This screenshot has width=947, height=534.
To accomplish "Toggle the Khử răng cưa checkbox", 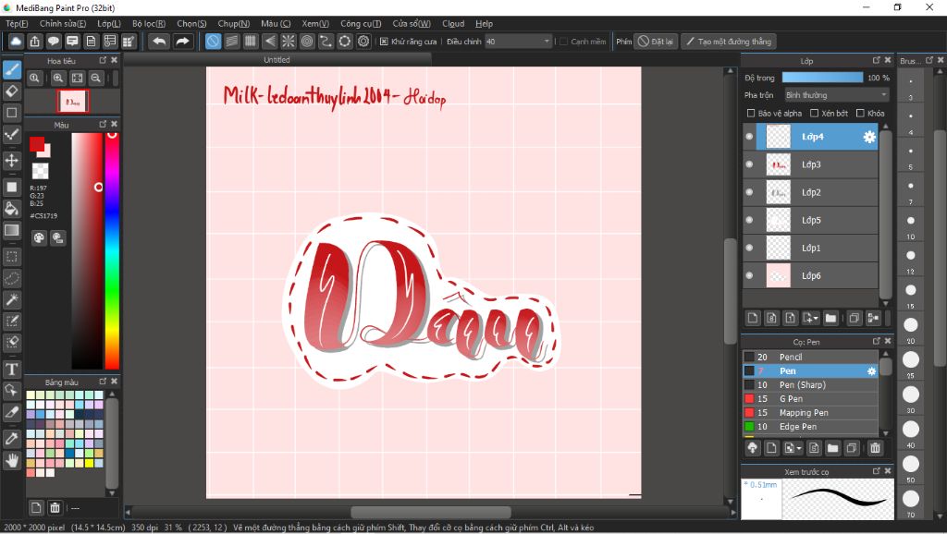I will click(384, 42).
